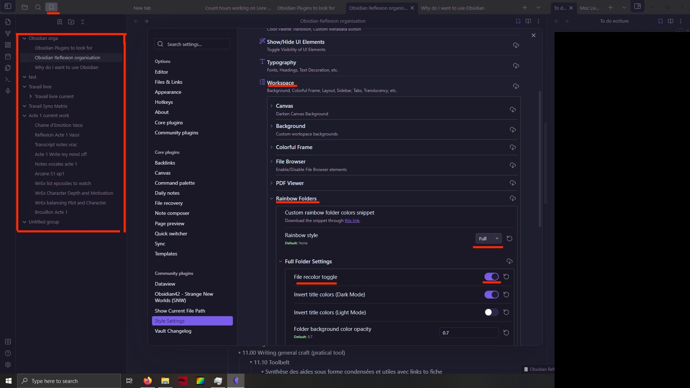Screen dimensions: 690x388
Task: Toggle Invert title colors (Dark Mode)
Action: [491, 295]
